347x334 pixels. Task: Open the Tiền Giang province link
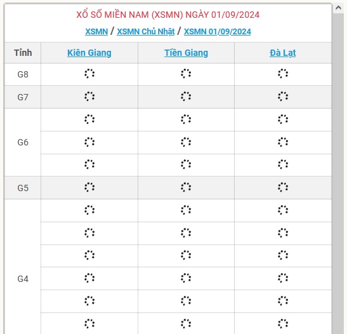(x=186, y=53)
